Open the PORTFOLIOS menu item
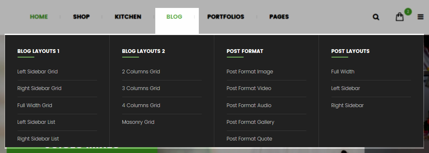 coord(226,17)
